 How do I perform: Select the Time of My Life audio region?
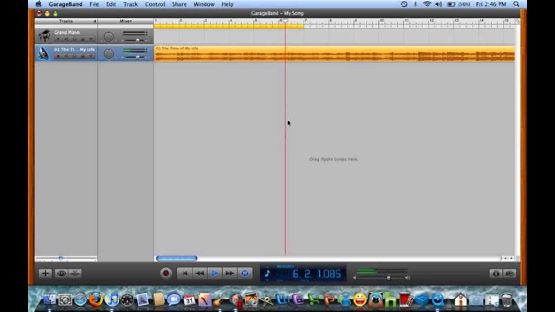click(x=335, y=54)
